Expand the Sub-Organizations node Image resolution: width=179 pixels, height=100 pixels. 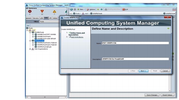pyautogui.click(x=30, y=49)
